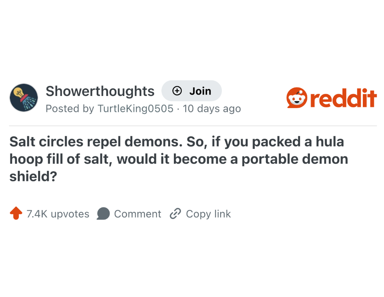Click the comment speech bubble icon
This screenshot has width=384, height=297.
click(103, 214)
